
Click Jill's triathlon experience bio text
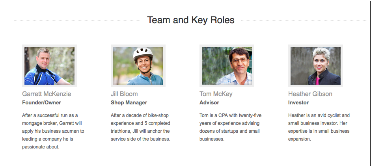pyautogui.click(x=140, y=127)
